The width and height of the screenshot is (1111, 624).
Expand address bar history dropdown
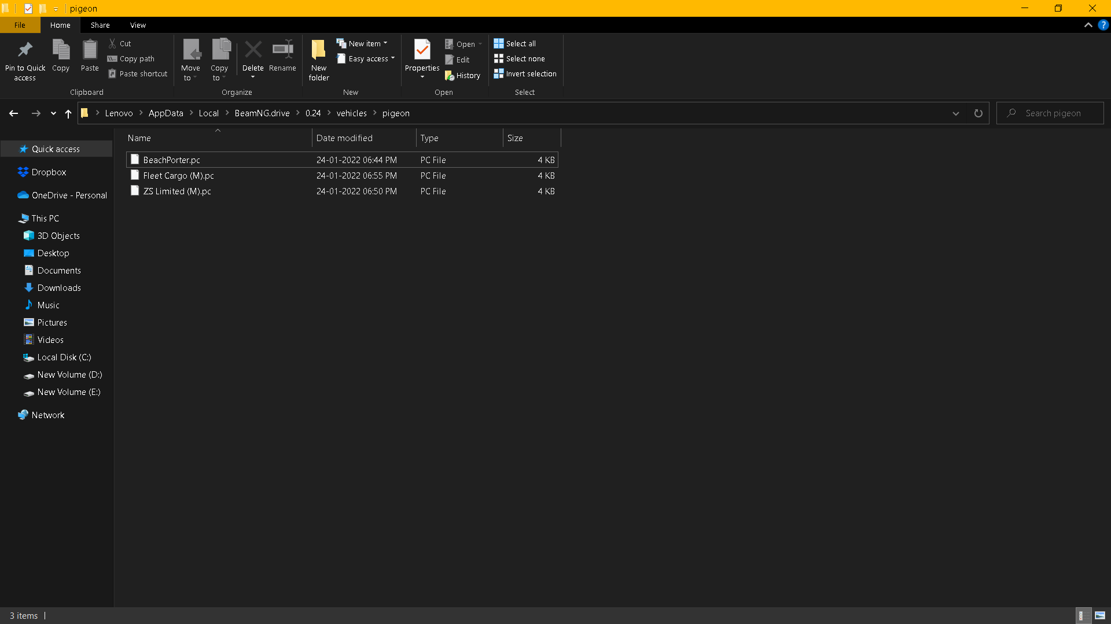[956, 113]
